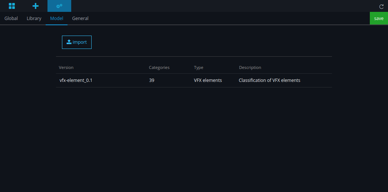Switch to the Global tab
The width and height of the screenshot is (388, 192).
pyautogui.click(x=11, y=19)
